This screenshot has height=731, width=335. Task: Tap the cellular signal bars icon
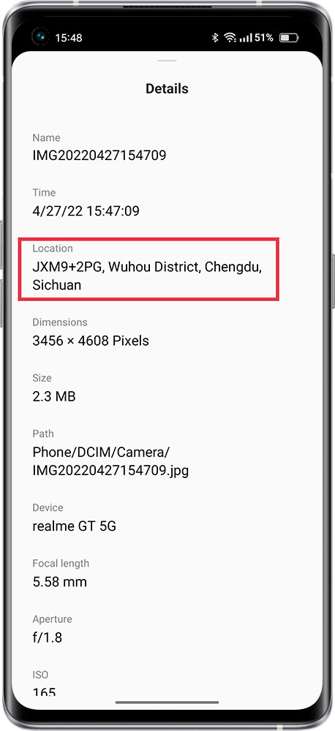click(246, 38)
